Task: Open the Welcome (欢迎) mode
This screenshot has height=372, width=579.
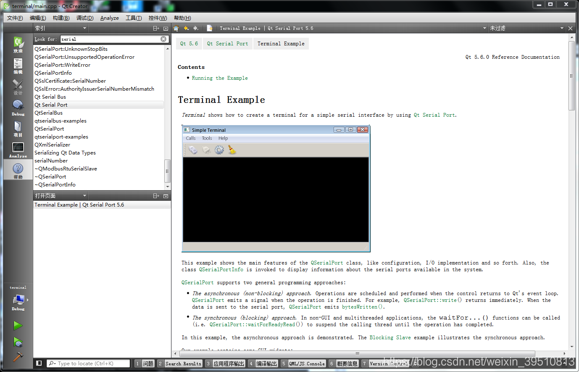Action: (18, 44)
